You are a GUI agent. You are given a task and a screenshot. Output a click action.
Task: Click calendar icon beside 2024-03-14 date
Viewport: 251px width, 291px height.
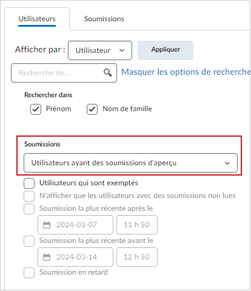47,257
